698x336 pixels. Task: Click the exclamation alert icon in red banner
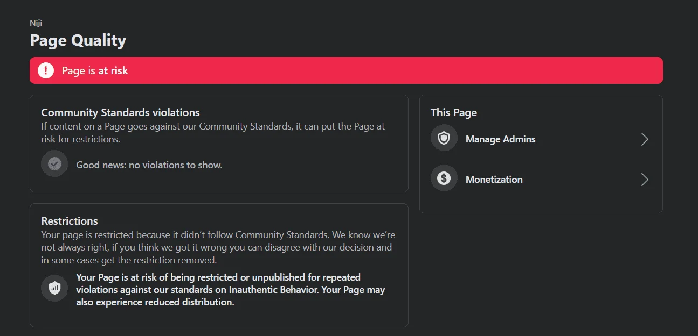(x=46, y=70)
